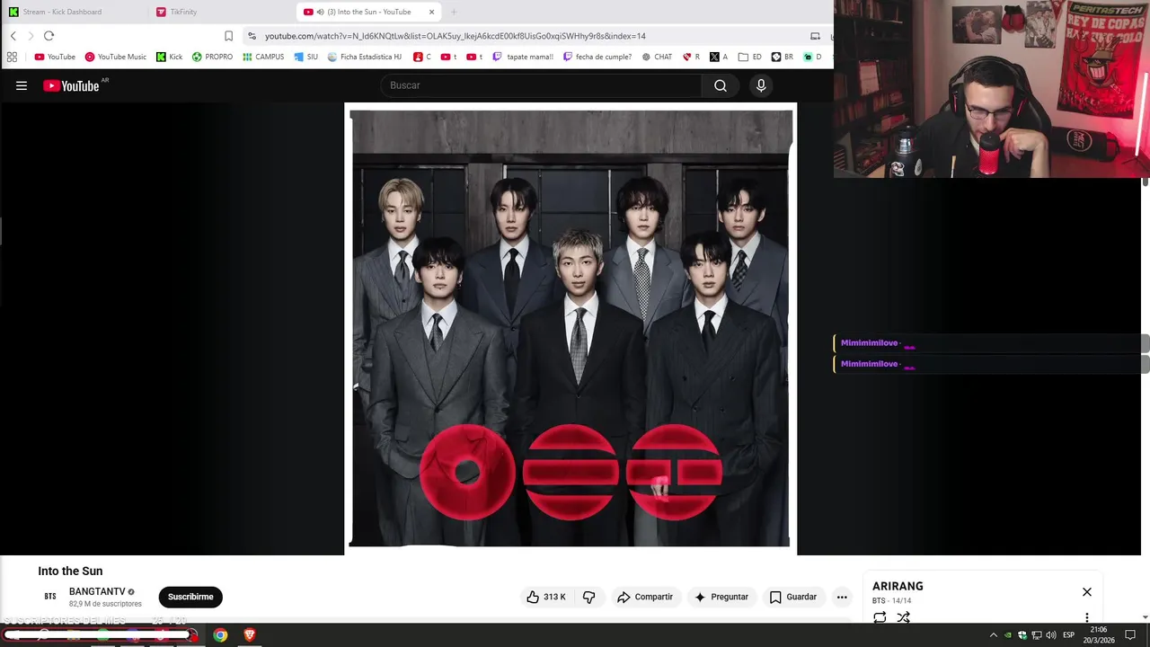Open a new browser tab
Viewport: 1150px width, 647px height.
coord(454,12)
